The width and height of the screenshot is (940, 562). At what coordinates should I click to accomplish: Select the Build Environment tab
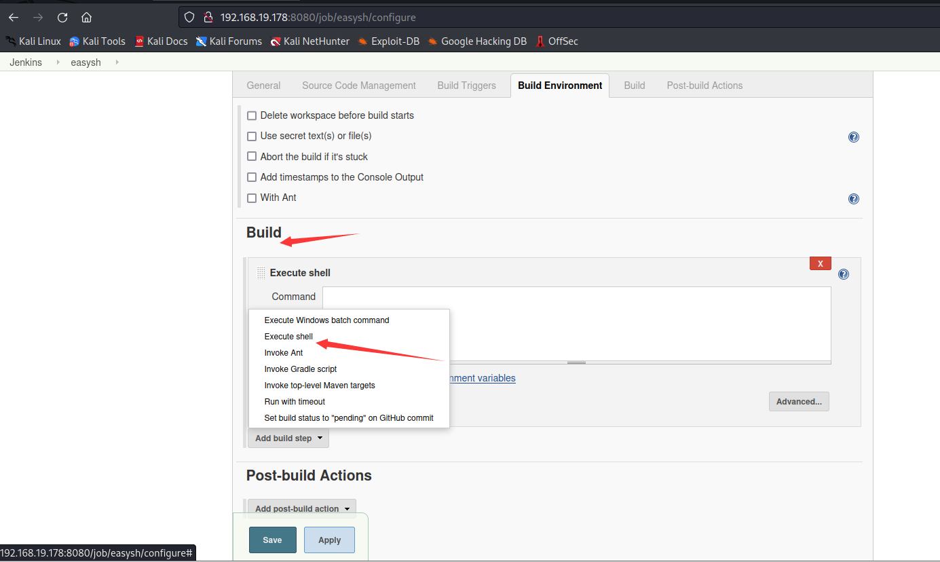coord(560,86)
